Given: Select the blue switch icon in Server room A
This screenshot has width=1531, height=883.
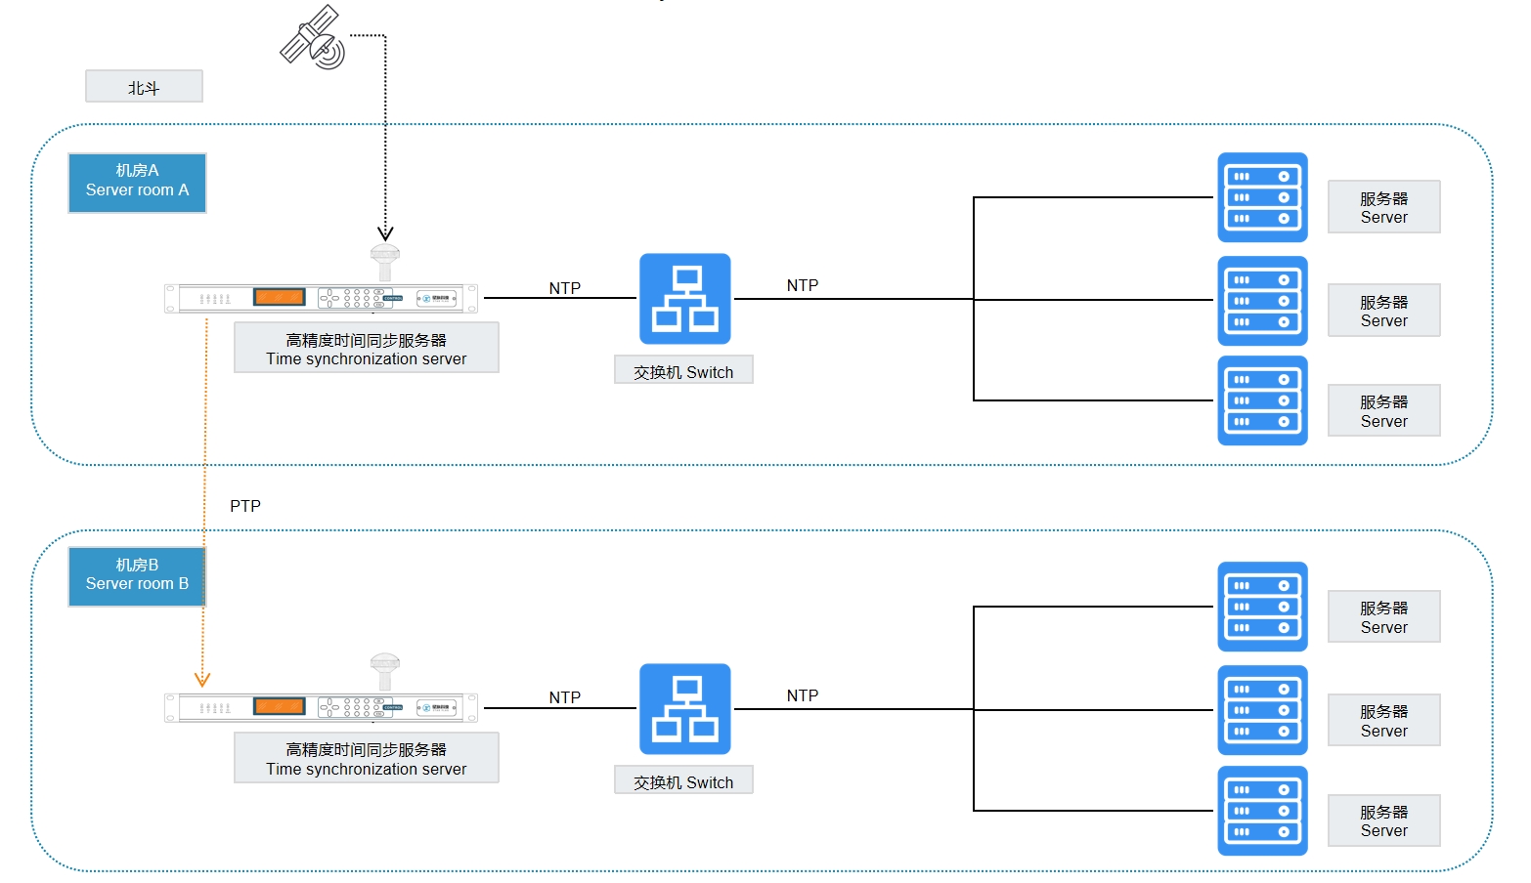Looking at the screenshot, I should [684, 299].
